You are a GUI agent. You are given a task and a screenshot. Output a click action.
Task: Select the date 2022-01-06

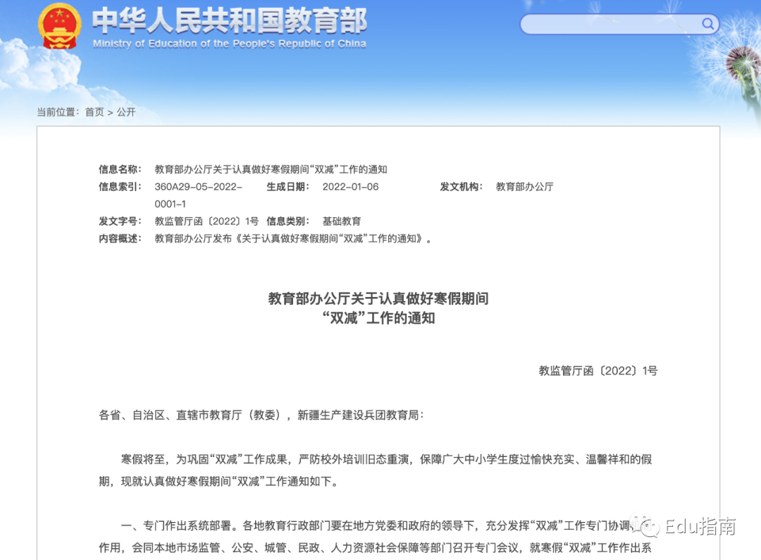350,187
